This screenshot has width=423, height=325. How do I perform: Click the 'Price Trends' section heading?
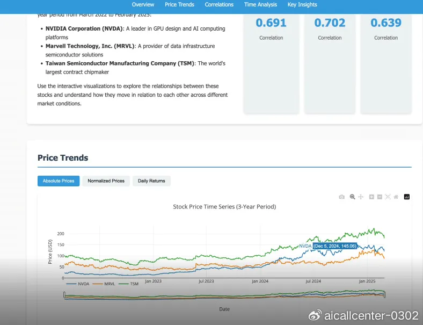[63, 157]
